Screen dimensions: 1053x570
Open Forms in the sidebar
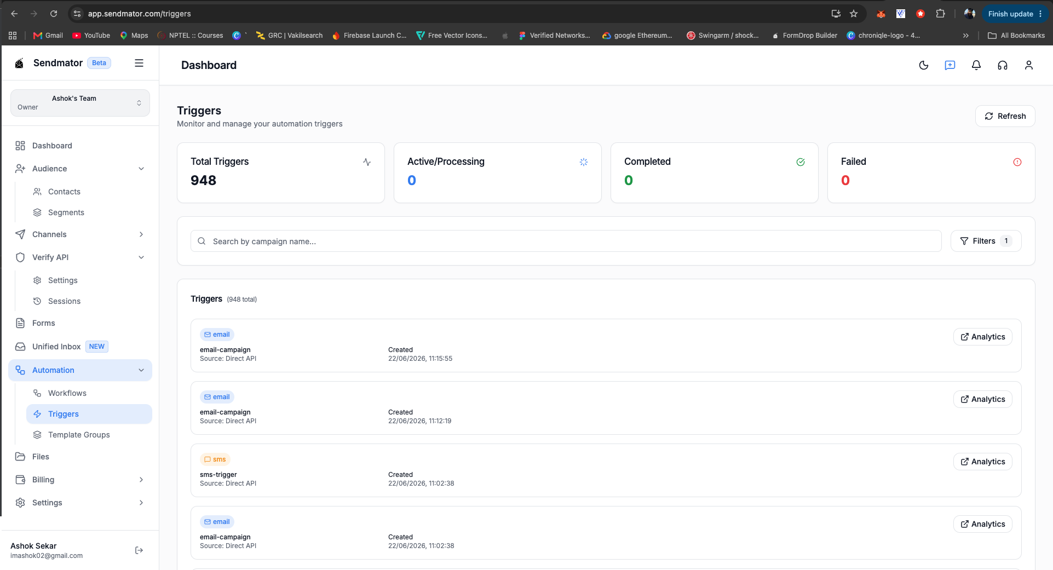coord(80,323)
